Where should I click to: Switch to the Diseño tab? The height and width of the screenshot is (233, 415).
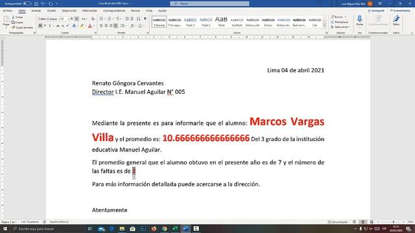pos(52,11)
